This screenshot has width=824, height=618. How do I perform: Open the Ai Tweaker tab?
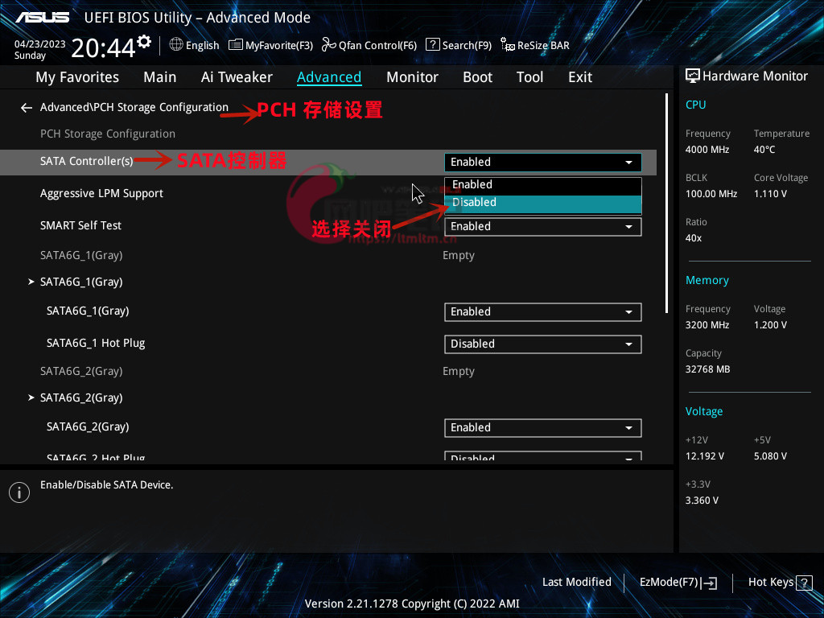(237, 77)
